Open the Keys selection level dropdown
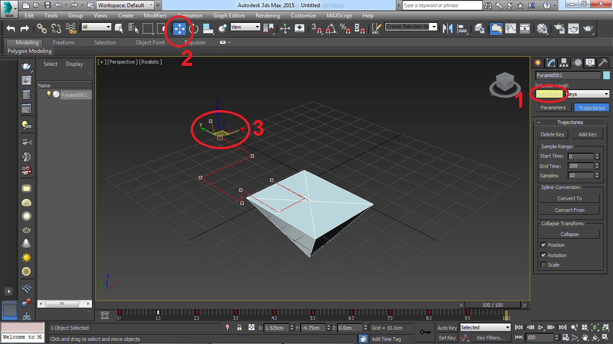Viewport: 613px width, 344px height. pyautogui.click(x=587, y=94)
